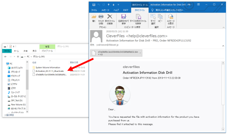Click the ドライブツール tab in Explorer
Screen dimensions: 227x134
point(47,51)
